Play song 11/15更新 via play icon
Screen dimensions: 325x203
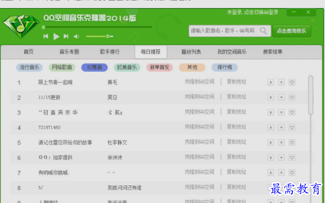[x=271, y=97]
